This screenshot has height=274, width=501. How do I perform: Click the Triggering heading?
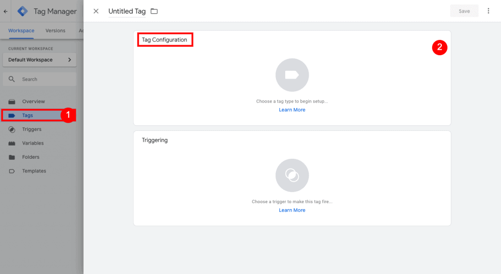[155, 140]
